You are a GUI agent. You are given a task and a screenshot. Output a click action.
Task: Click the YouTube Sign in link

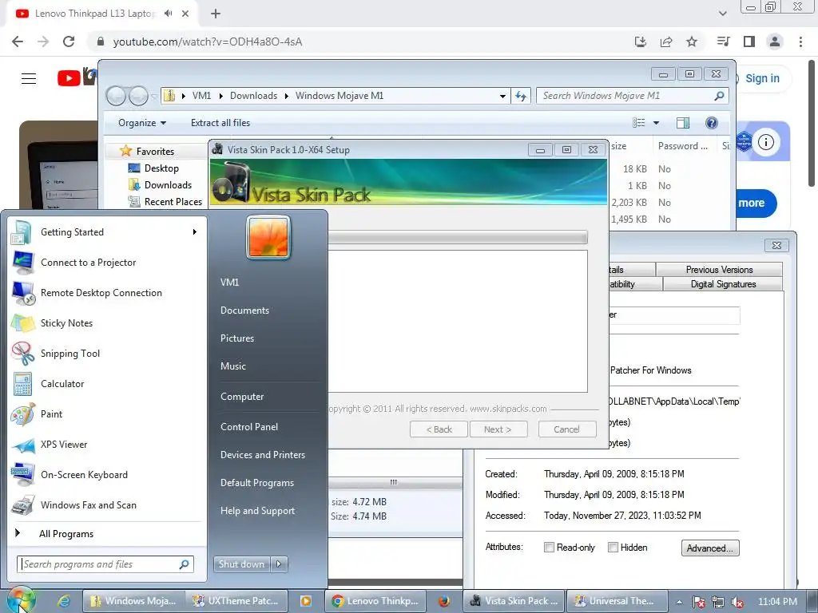761,79
